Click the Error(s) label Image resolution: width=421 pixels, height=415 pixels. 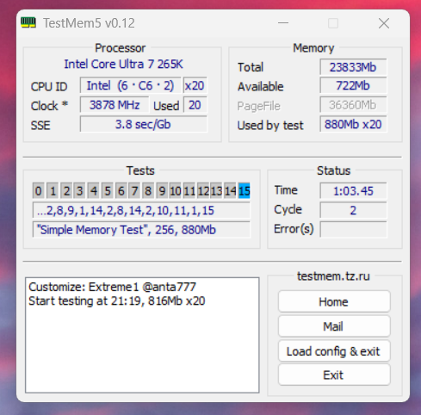[x=294, y=229]
